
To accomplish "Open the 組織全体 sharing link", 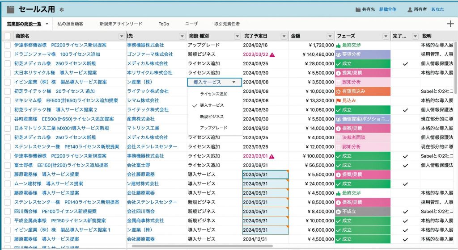I will click(x=388, y=9).
